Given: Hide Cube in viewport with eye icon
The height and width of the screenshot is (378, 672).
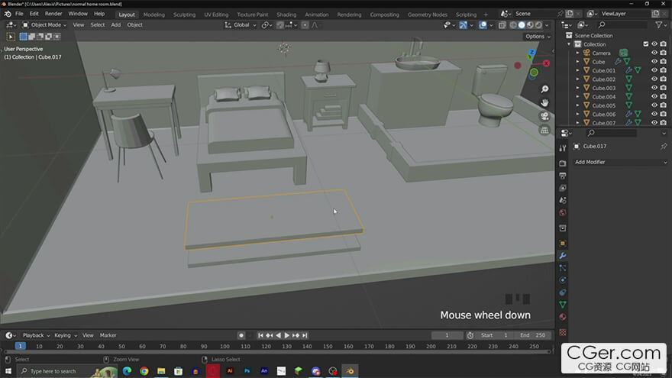Looking at the screenshot, I should [654, 61].
